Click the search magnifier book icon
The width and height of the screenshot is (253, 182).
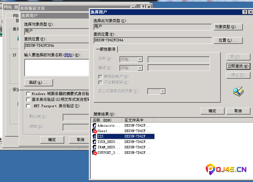(x=238, y=92)
